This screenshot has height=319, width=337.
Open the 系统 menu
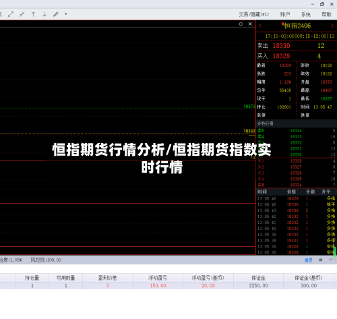coord(306,14)
